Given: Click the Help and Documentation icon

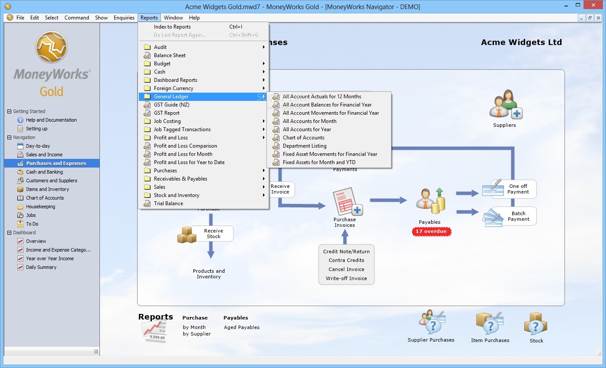Looking at the screenshot, I should pyautogui.click(x=20, y=120).
